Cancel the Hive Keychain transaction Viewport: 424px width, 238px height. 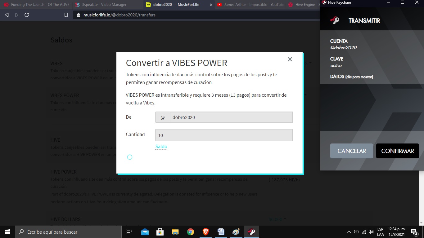pos(352,151)
